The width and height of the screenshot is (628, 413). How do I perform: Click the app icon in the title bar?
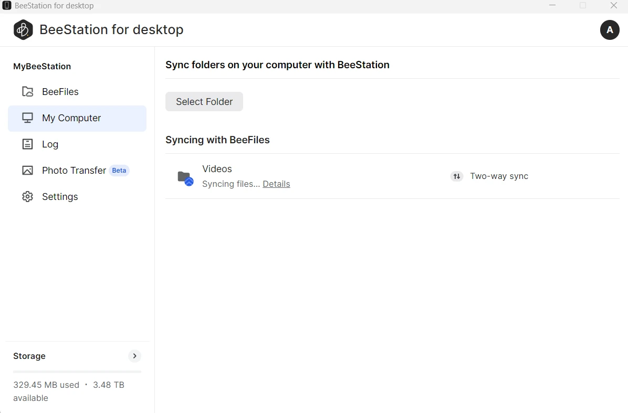(x=7, y=6)
